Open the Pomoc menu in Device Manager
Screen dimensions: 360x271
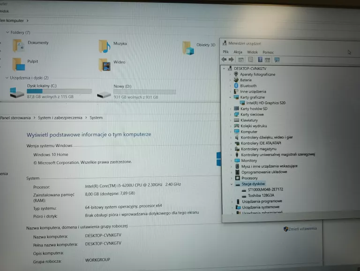coord(268,53)
